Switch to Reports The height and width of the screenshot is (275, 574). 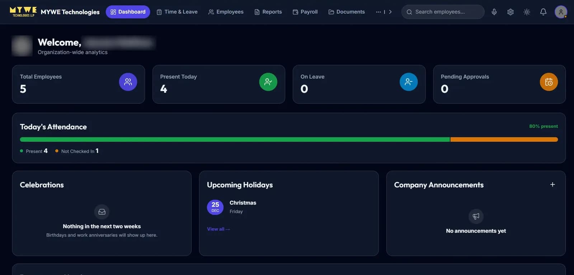268,12
